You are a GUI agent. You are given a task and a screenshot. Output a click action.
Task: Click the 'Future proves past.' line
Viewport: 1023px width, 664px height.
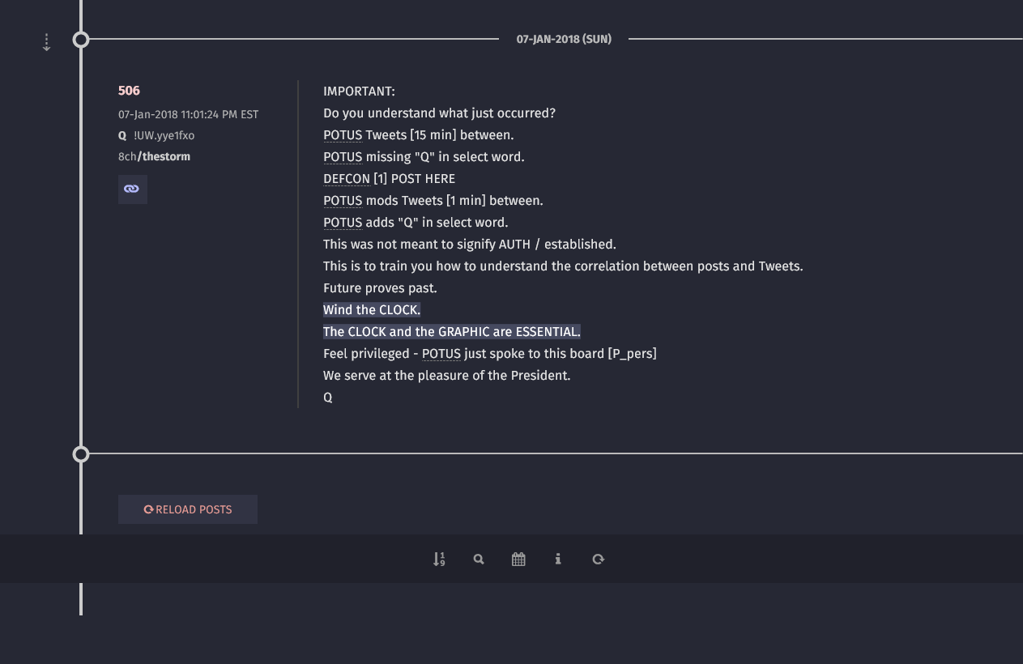(x=380, y=288)
